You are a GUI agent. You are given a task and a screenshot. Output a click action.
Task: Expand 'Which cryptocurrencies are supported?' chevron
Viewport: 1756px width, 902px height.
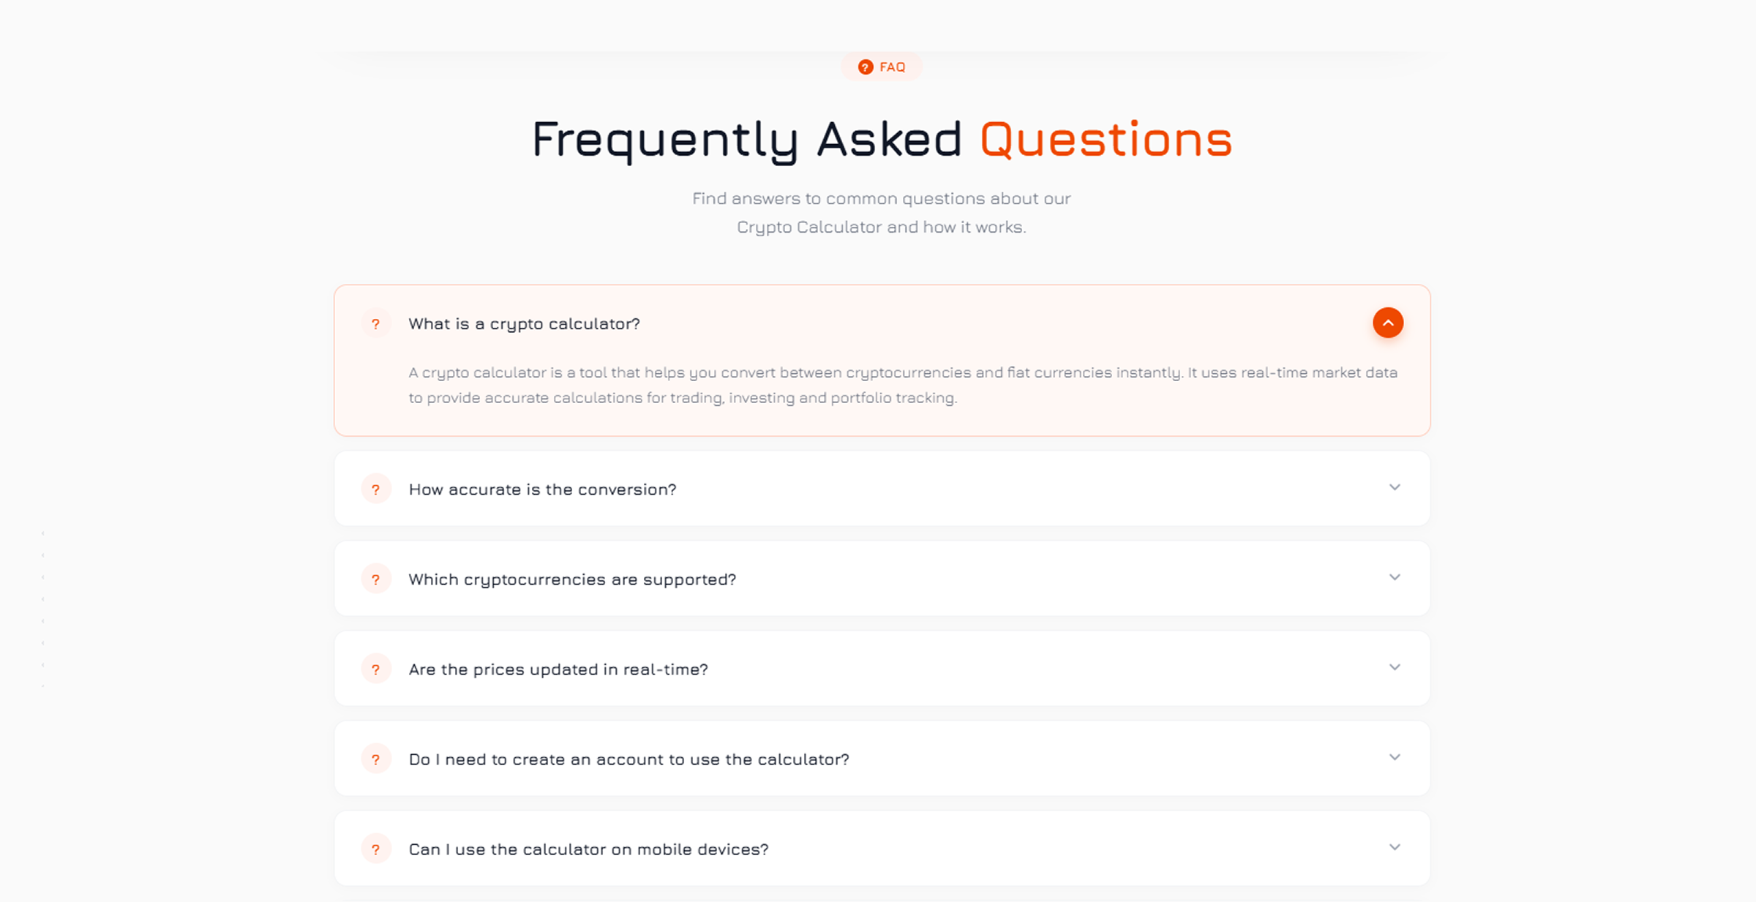(1395, 577)
